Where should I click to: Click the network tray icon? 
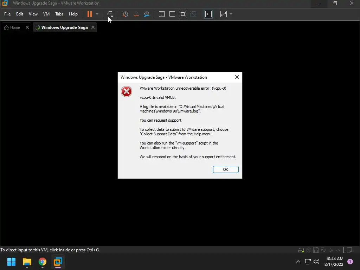point(308,262)
